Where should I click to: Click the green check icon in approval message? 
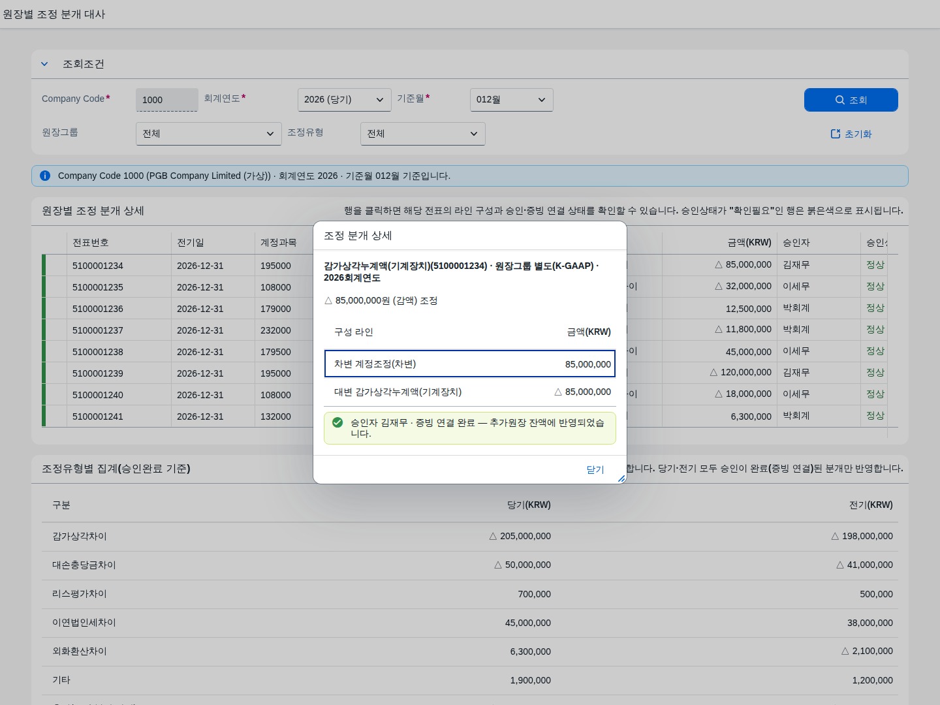coord(337,422)
